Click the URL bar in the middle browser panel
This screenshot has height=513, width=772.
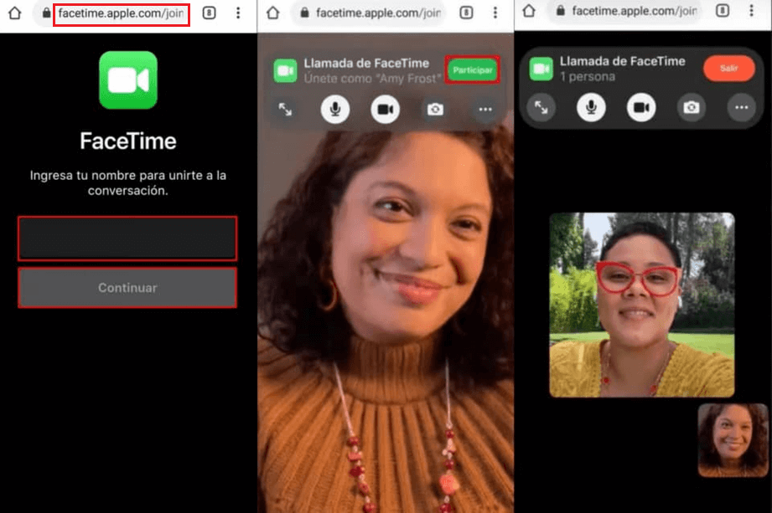point(370,13)
